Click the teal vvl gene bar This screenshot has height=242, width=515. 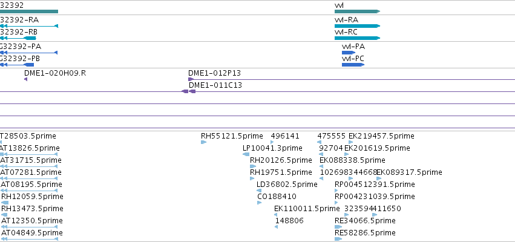(x=357, y=11)
